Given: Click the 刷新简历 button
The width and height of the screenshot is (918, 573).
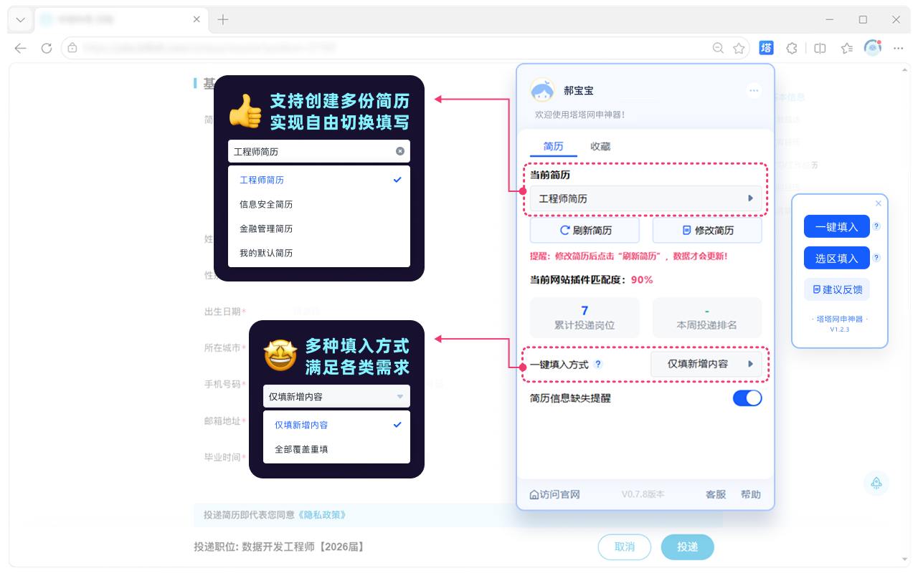Looking at the screenshot, I should [585, 231].
